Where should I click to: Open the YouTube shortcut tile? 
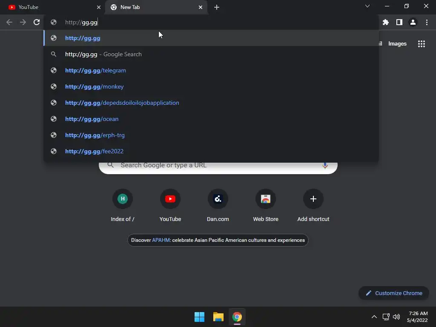[x=170, y=206]
